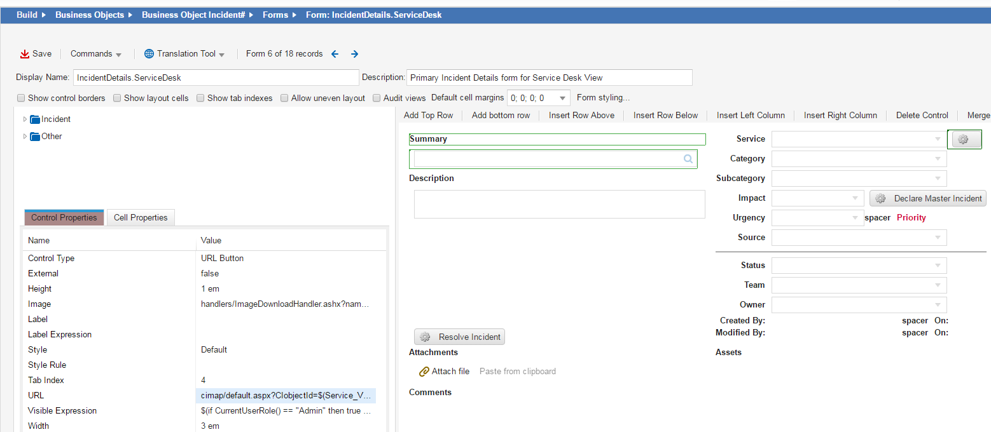Click the back arrow to previous record
The image size is (991, 432).
tap(335, 54)
